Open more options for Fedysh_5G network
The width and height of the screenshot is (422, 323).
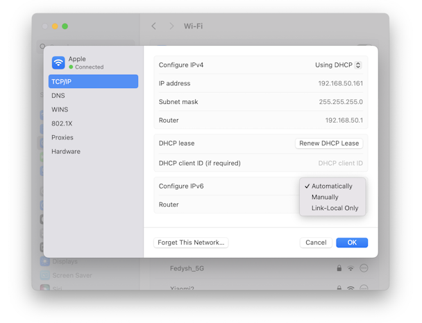pyautogui.click(x=364, y=268)
